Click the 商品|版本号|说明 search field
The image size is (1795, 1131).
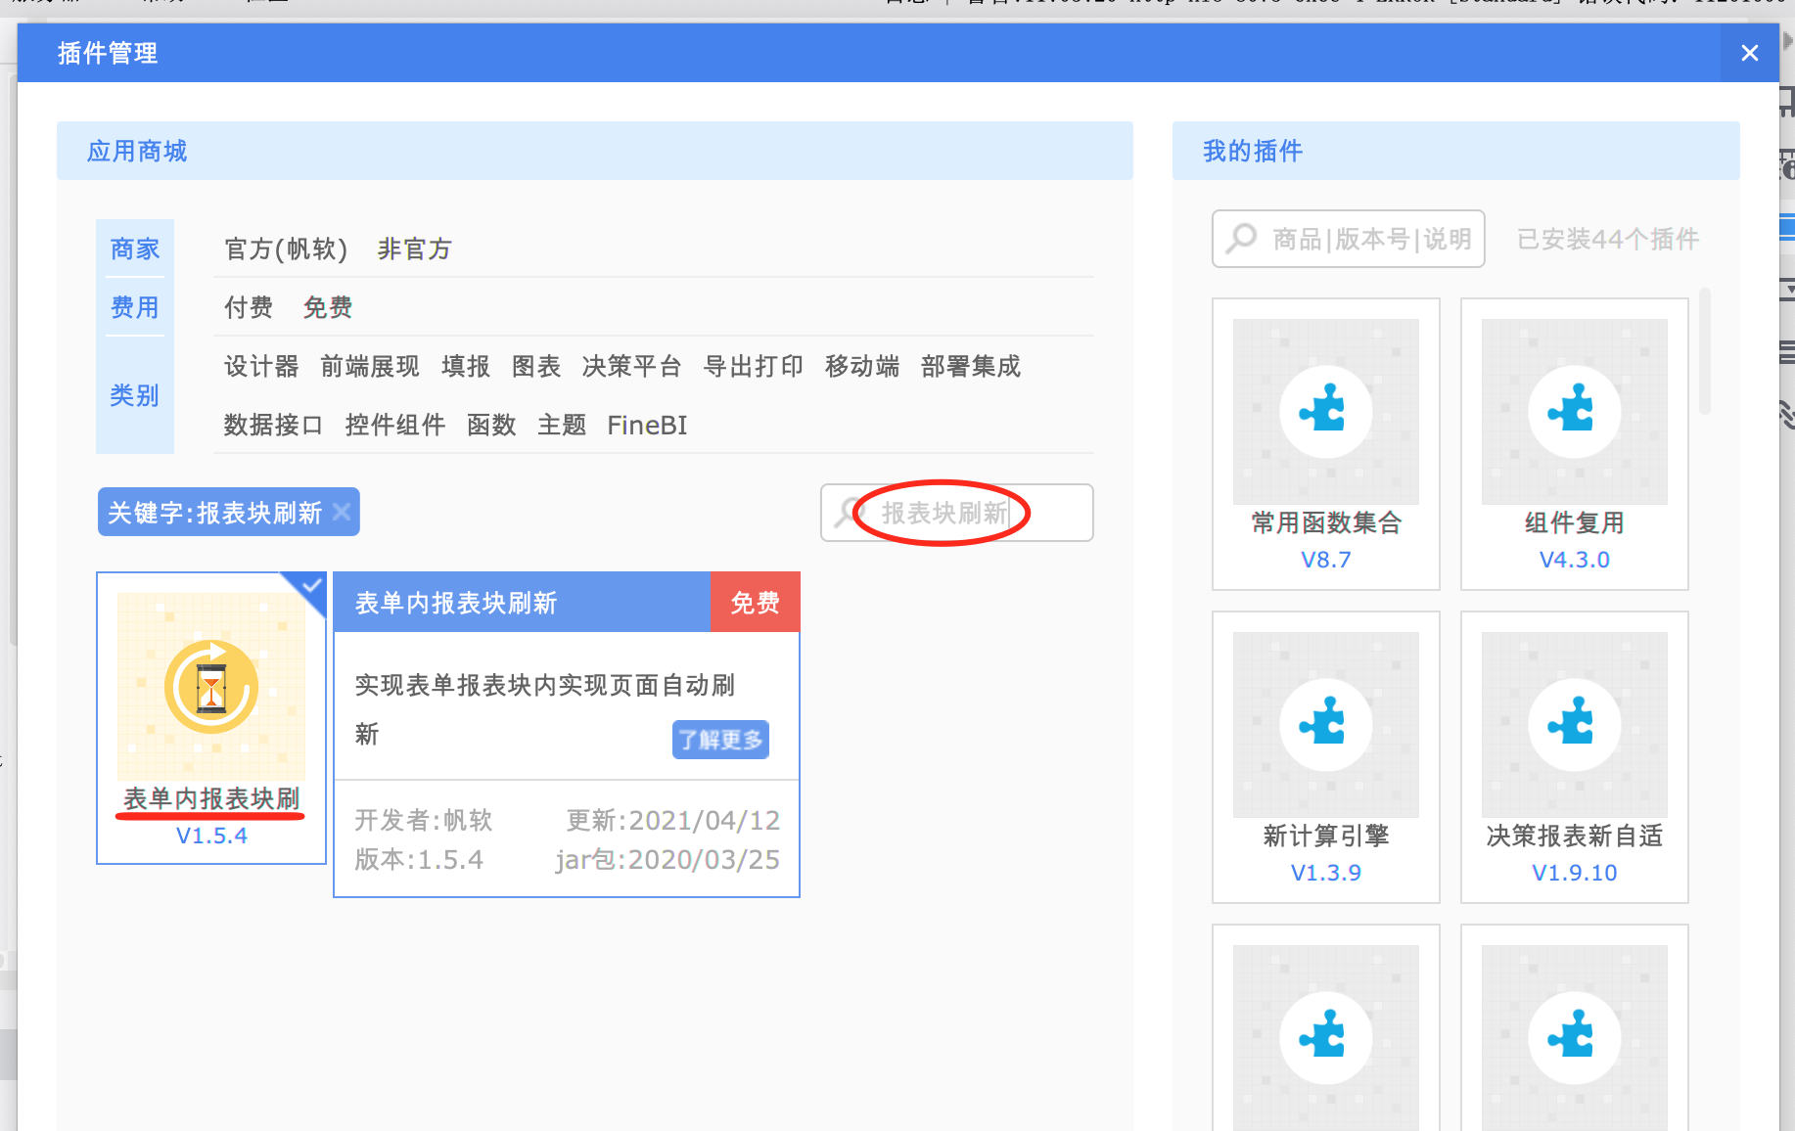[1349, 238]
